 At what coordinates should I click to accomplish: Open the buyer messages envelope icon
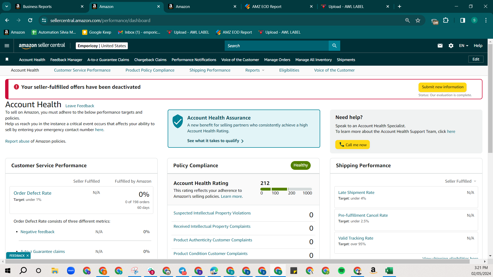pos(440,46)
